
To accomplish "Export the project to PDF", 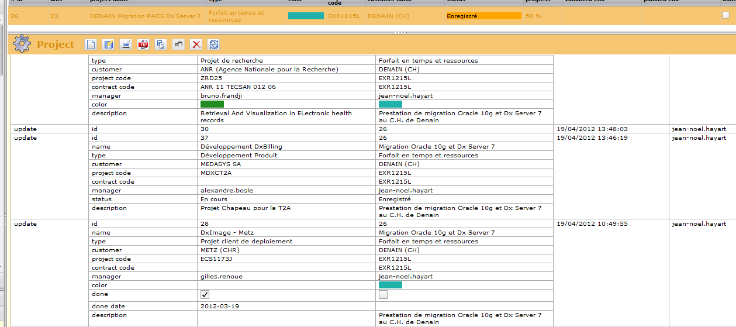I will [143, 44].
